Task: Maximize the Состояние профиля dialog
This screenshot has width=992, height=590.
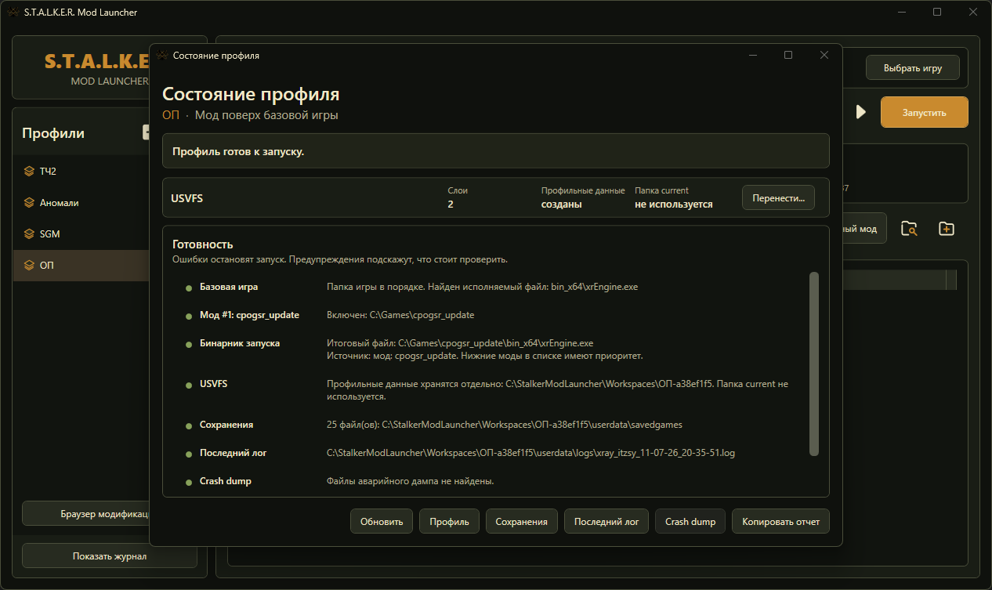Action: [788, 55]
